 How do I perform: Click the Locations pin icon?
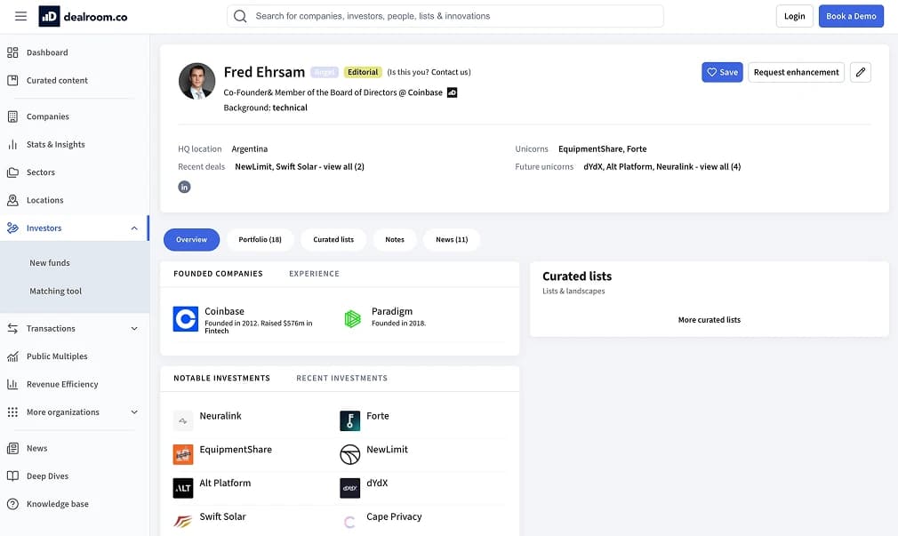(x=12, y=200)
